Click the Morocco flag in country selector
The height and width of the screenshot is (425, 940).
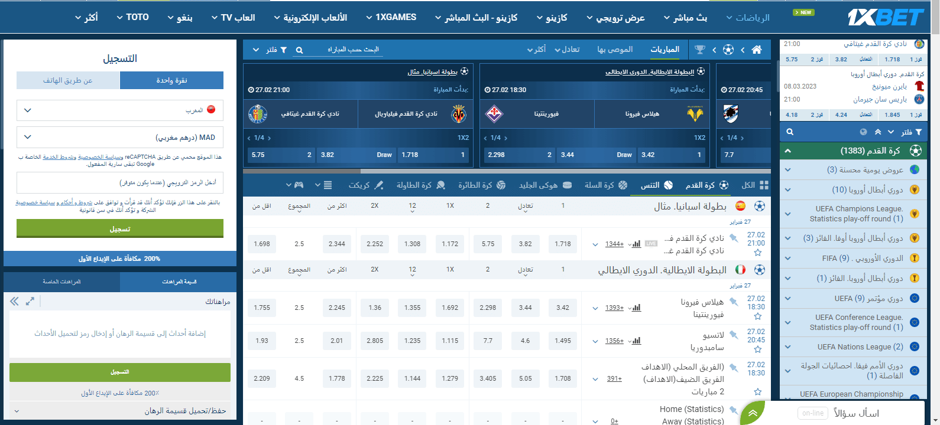[x=211, y=110]
